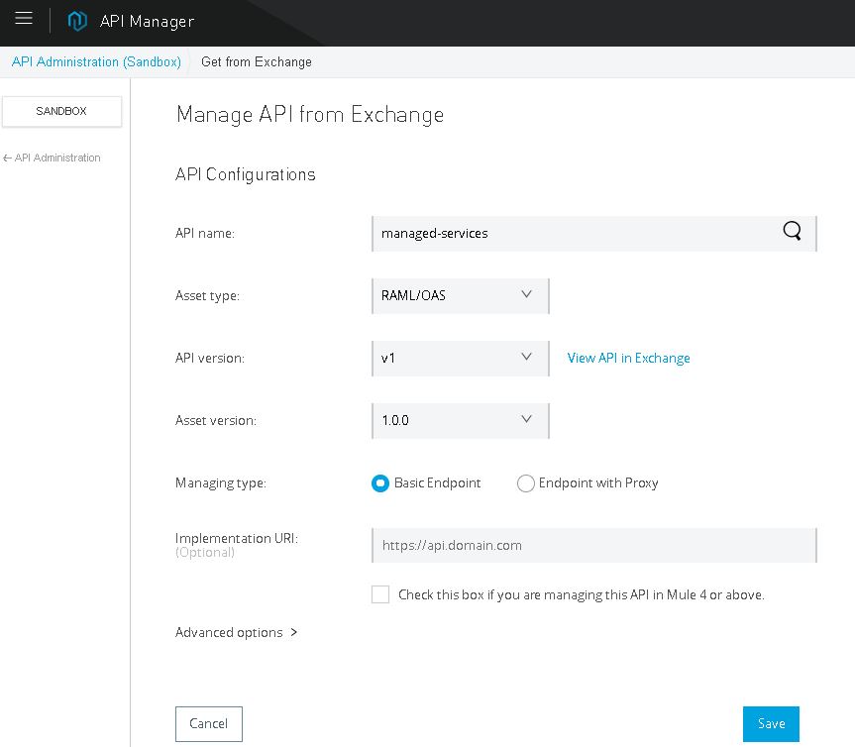Click into the Implementation URI input field
The height and width of the screenshot is (747, 855).
click(593, 545)
